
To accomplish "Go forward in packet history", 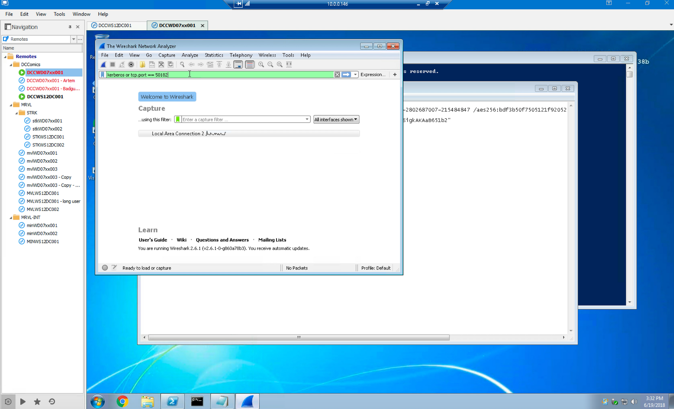I will (201, 64).
